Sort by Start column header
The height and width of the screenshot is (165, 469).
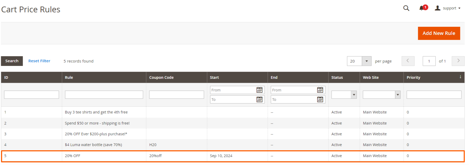click(x=237, y=78)
